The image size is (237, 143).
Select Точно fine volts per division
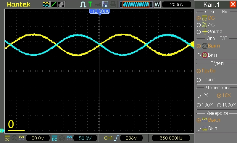coord(206,80)
